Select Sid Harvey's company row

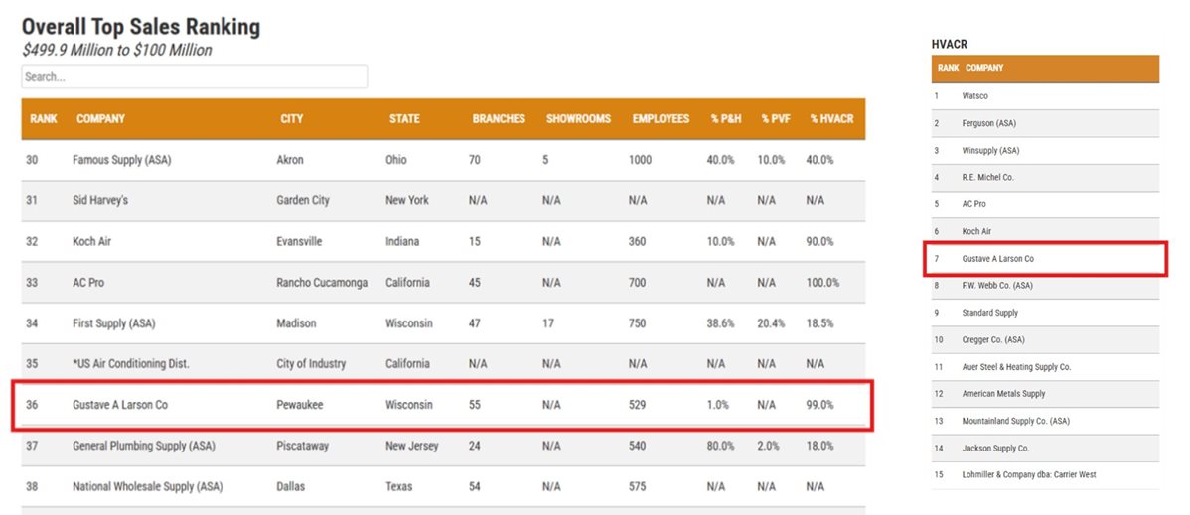pos(443,201)
